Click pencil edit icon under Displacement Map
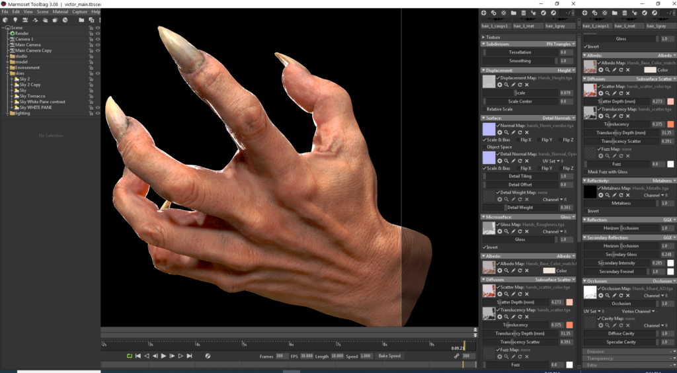The image size is (677, 373). click(x=513, y=85)
